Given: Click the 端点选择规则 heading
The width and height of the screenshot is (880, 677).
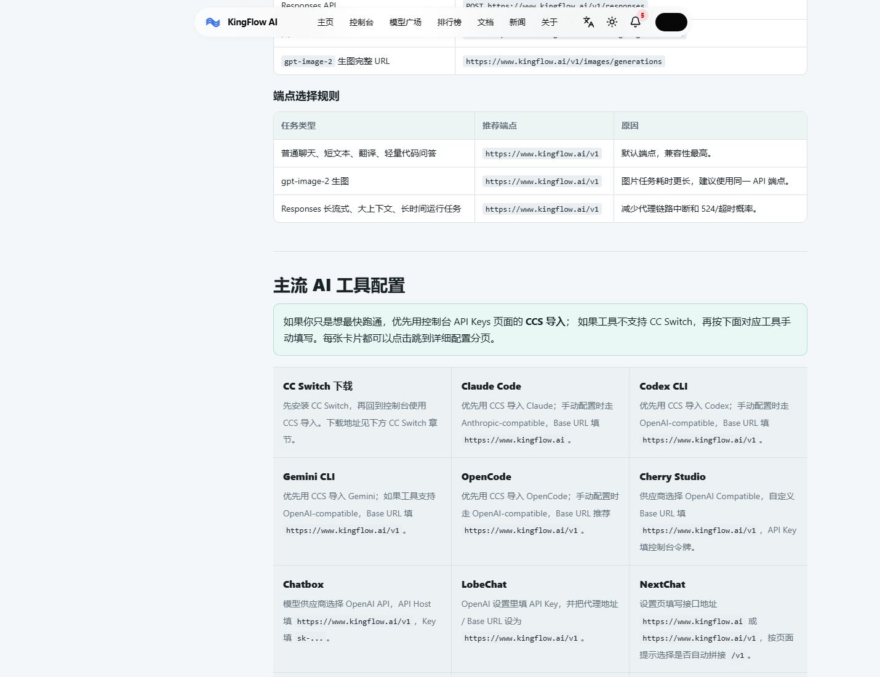Looking at the screenshot, I should click(x=306, y=96).
